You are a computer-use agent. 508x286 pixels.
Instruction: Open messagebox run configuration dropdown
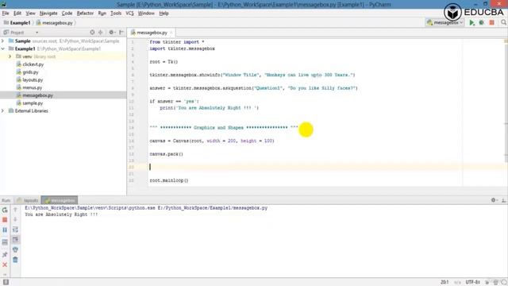[445, 23]
